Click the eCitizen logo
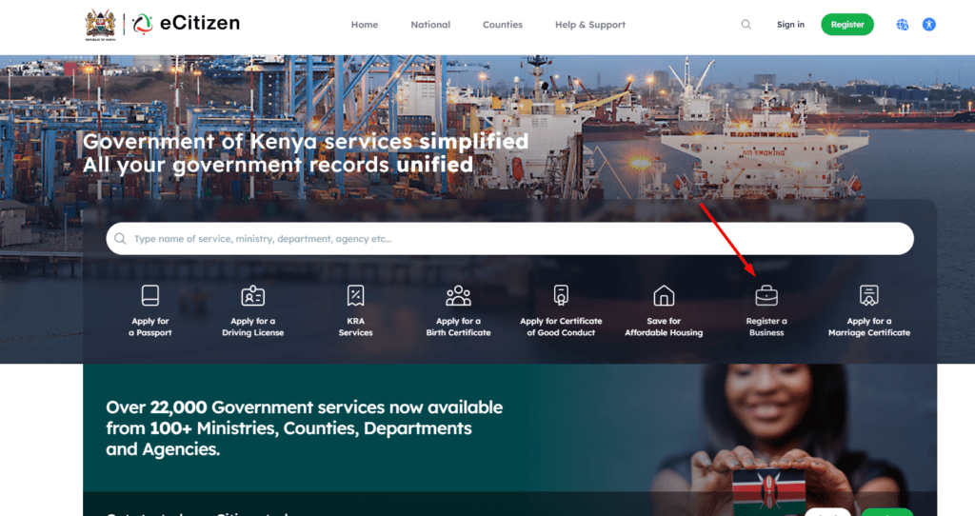The width and height of the screenshot is (975, 516). pyautogui.click(x=186, y=24)
